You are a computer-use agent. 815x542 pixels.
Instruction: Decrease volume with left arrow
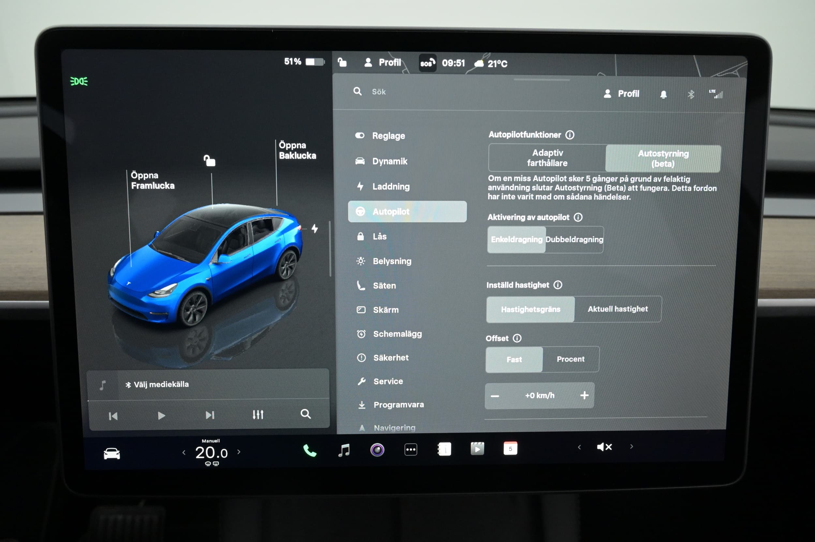[580, 447]
